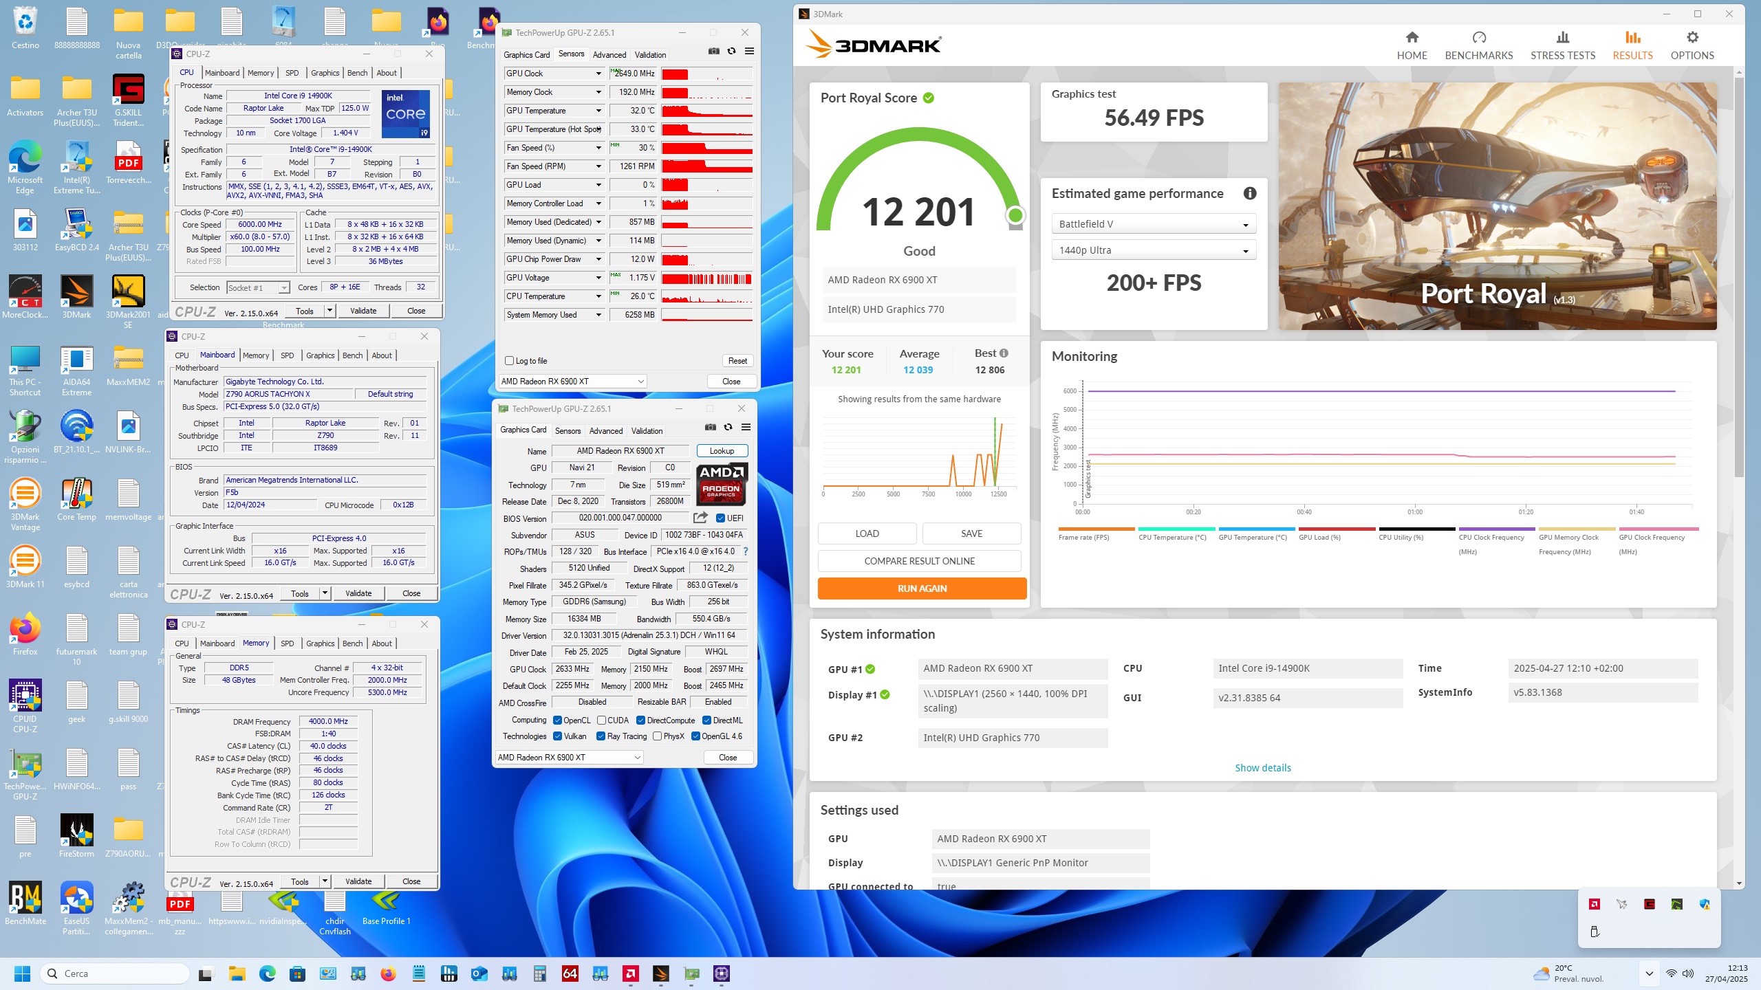Open the 1440p Ultra resolution dropdown
The image size is (1761, 990).
click(1154, 250)
